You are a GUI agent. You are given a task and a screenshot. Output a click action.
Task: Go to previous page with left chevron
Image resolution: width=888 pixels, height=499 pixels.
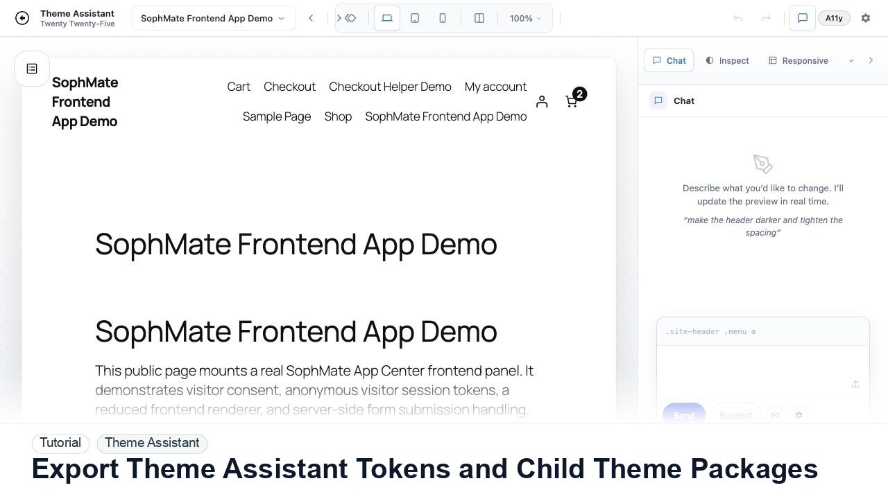point(311,18)
